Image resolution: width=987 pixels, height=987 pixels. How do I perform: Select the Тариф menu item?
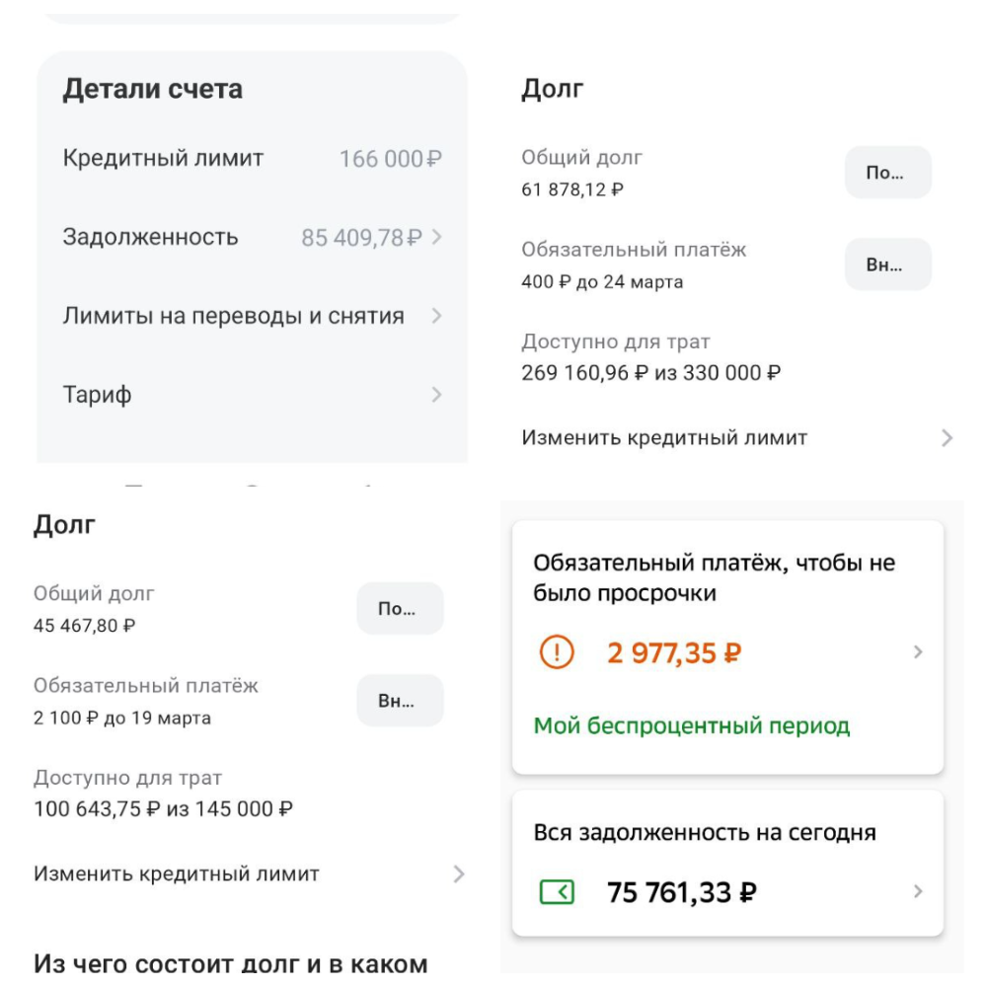click(x=98, y=396)
